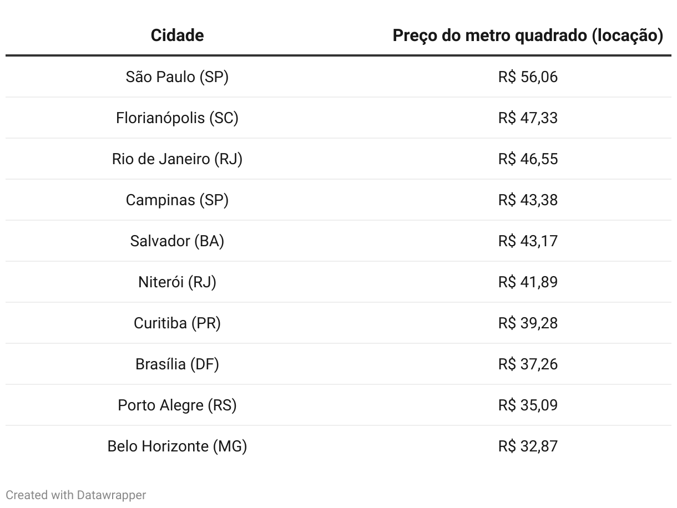Click the Cidade column header

coord(177,35)
